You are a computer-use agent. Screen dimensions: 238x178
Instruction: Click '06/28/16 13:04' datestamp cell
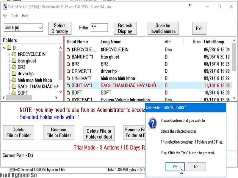tap(217, 50)
